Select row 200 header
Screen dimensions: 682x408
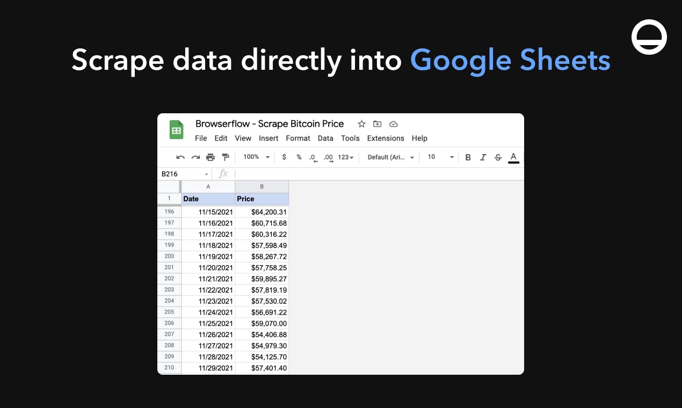tap(169, 256)
